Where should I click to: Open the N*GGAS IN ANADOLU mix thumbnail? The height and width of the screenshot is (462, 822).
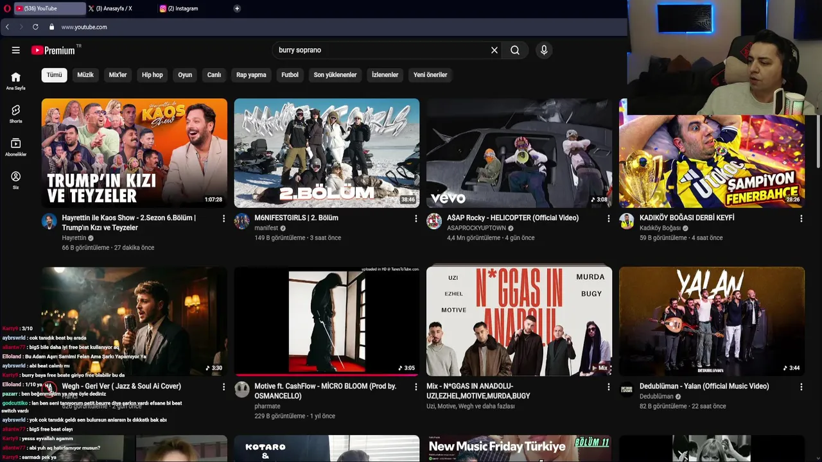[519, 321]
